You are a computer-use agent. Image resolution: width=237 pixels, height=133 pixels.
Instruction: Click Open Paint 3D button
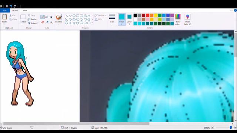[188, 20]
